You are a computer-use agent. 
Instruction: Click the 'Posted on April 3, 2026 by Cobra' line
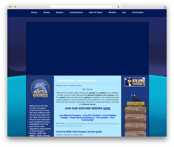pos(69,85)
